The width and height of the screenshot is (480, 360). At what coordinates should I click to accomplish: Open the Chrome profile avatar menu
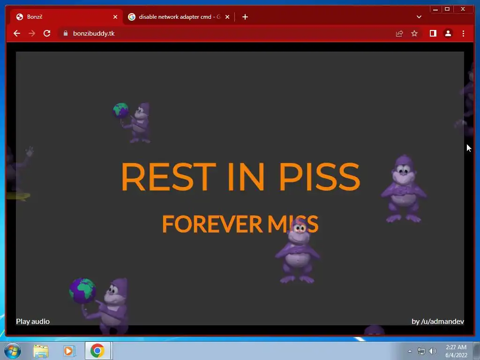pos(448,33)
